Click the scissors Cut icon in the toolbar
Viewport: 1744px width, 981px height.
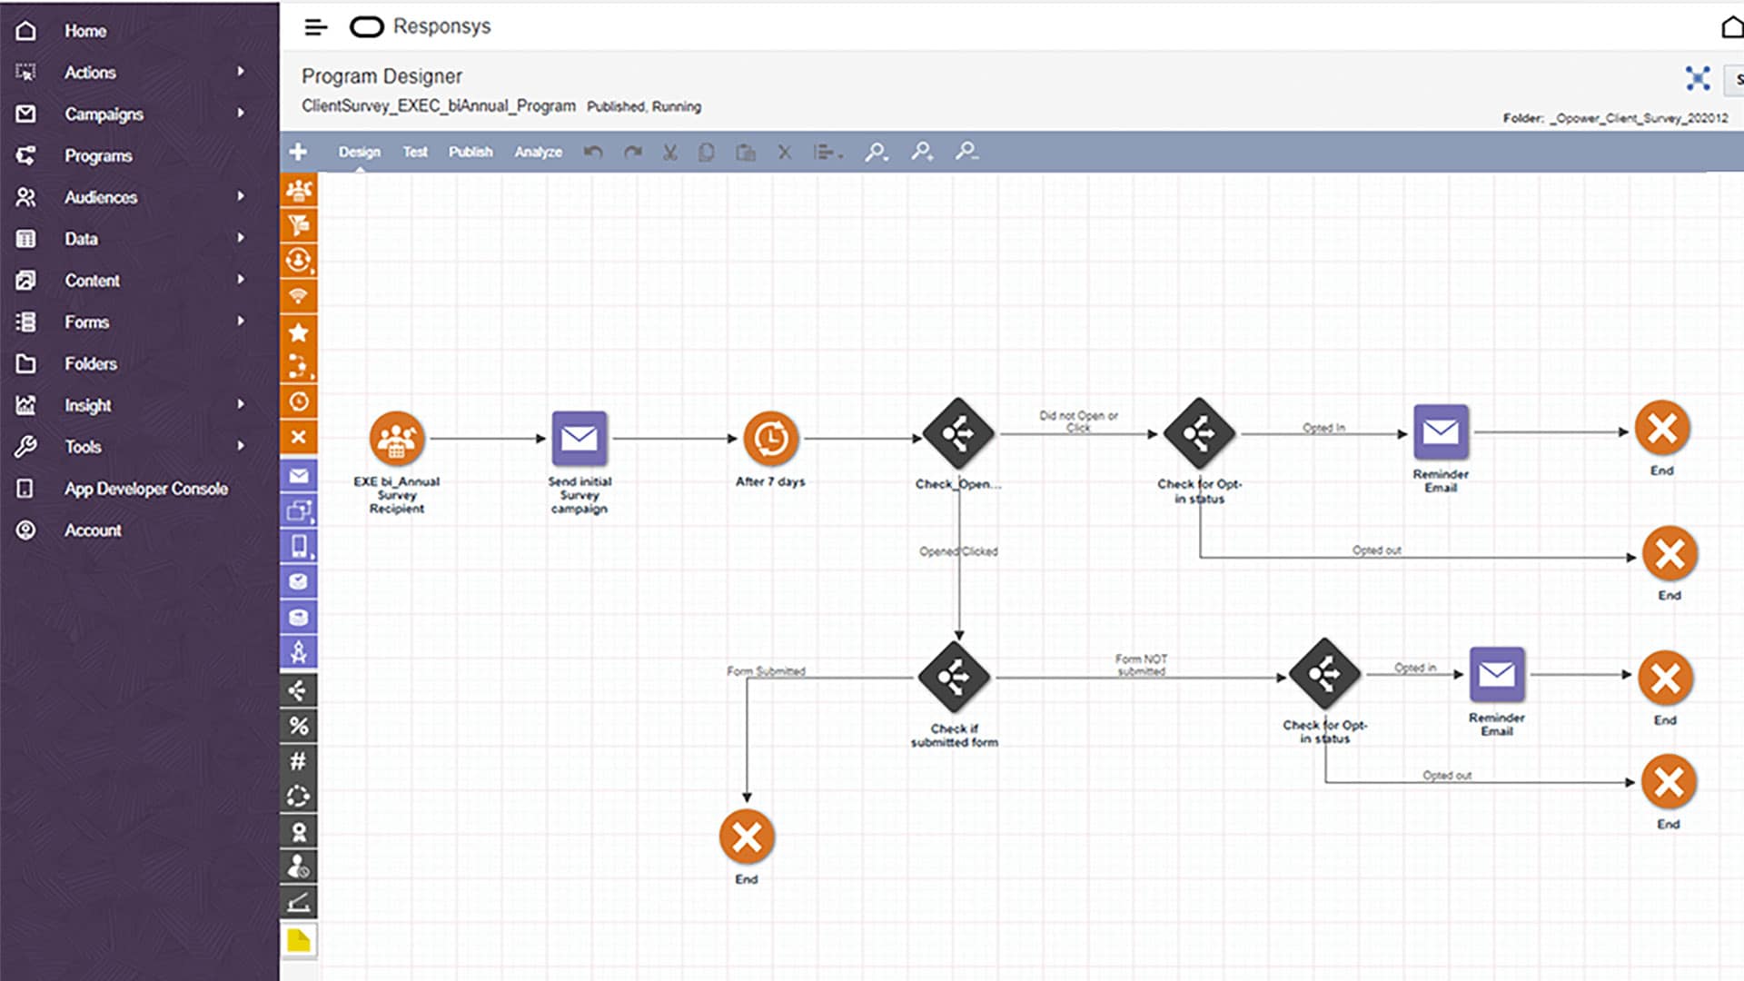coord(669,152)
